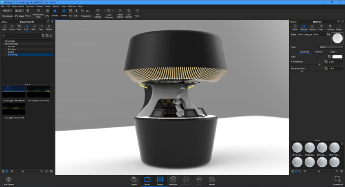Image resolution: width=345 pixels, height=187 pixels.
Task: Expand the Roughness parameter
Action: (292, 62)
